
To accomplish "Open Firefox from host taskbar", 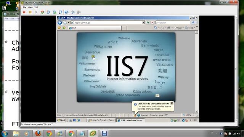I will tap(38, 134).
